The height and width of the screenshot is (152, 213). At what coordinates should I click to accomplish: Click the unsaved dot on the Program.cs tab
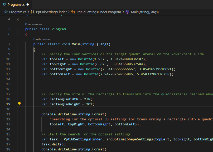(x=28, y=5)
